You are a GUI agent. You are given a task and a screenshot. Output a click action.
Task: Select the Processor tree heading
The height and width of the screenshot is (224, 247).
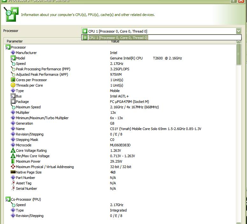18,47
